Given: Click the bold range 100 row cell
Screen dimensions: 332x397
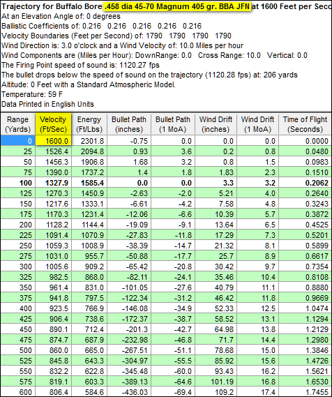Looking at the screenshot, I should 17,183.
